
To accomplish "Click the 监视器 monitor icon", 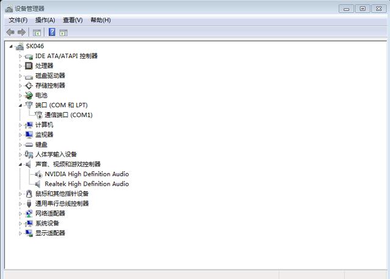I will [29, 135].
